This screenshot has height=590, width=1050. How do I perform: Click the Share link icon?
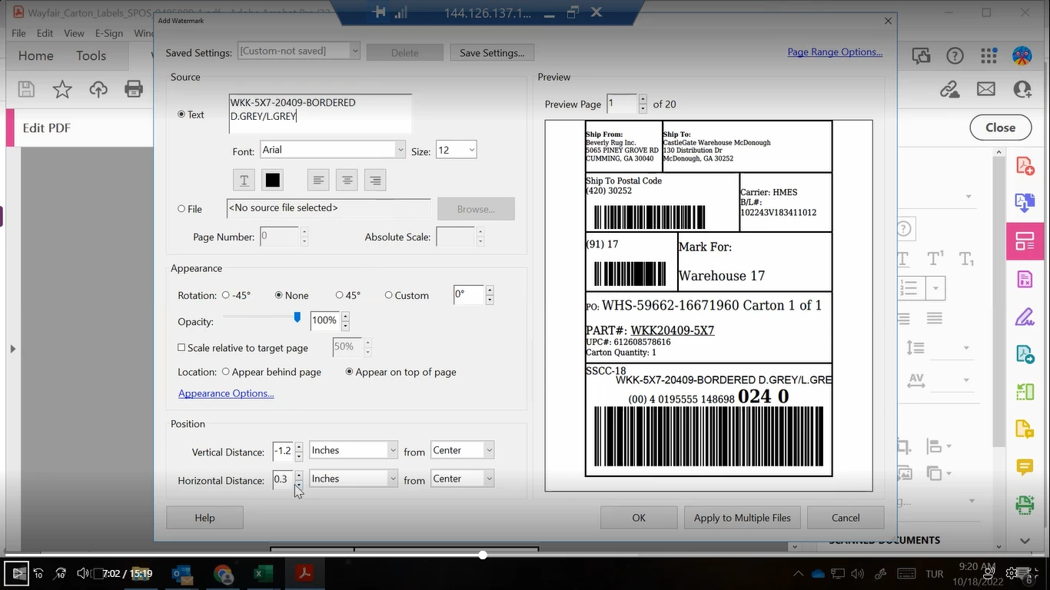[950, 89]
